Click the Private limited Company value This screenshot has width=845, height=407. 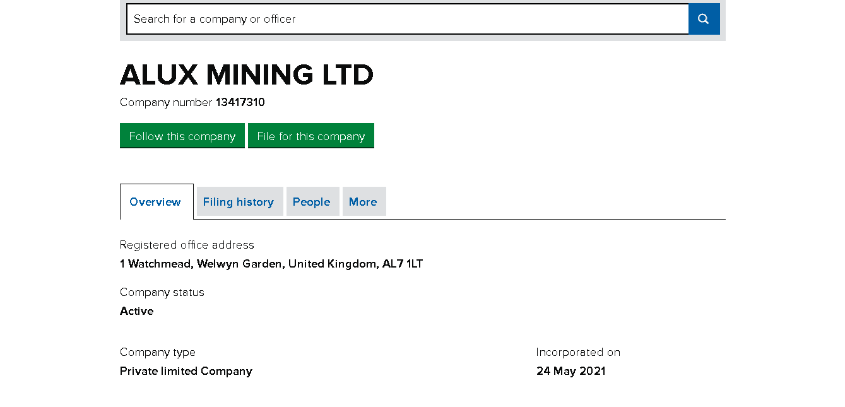point(186,371)
